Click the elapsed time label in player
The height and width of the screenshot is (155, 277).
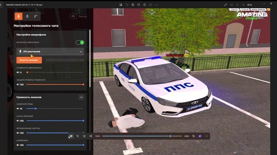(97, 136)
